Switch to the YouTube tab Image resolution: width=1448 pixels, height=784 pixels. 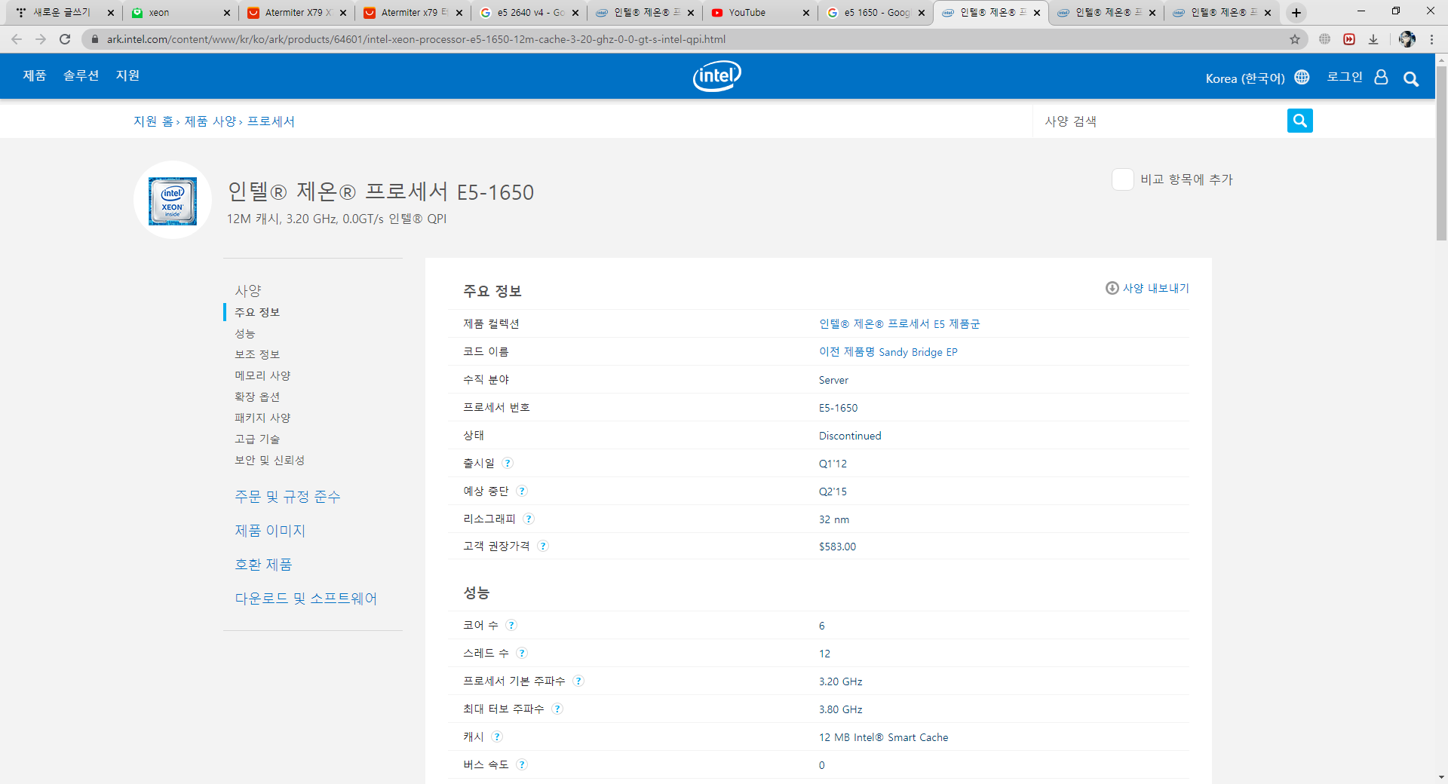[x=759, y=13]
